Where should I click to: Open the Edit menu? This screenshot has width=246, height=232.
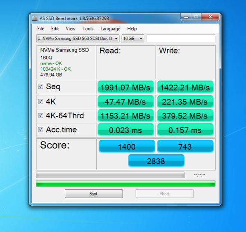pyautogui.click(x=55, y=29)
